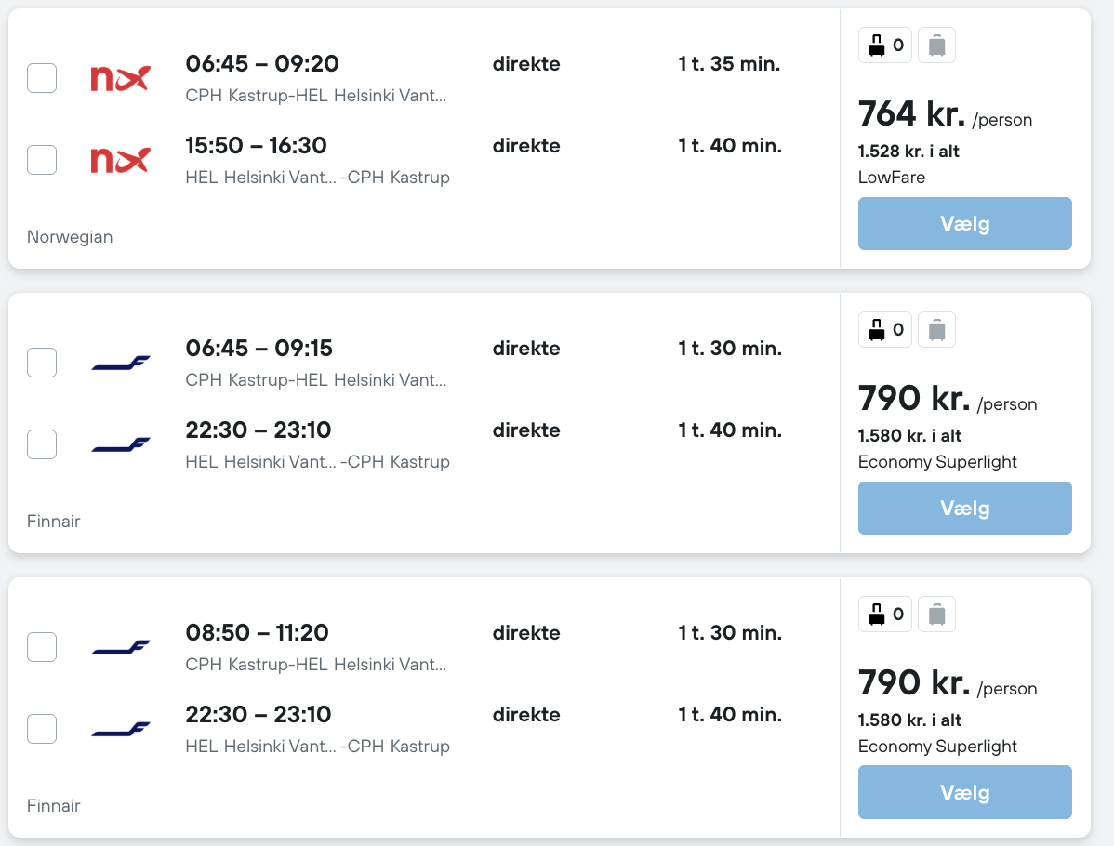Click the cabin bag icon on the 06:45 Finnair fare
The height and width of the screenshot is (846, 1114).
(884, 330)
